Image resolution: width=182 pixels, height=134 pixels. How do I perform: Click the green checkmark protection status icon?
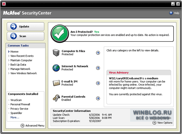(60, 33)
